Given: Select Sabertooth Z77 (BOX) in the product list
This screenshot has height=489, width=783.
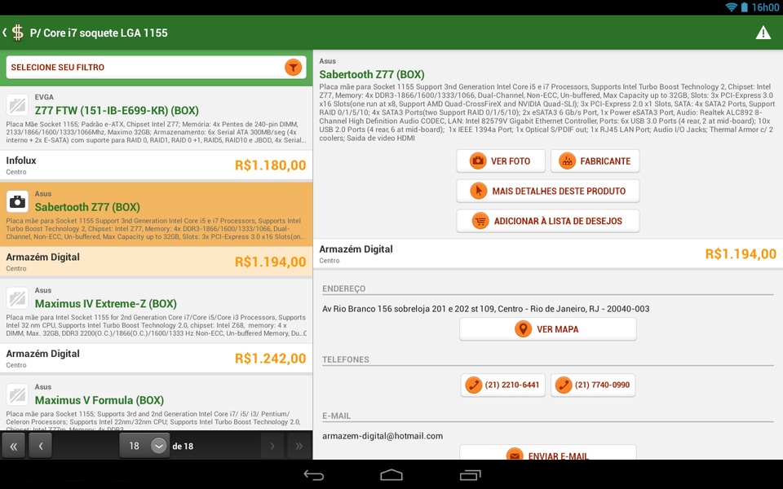Looking at the screenshot, I should (87, 207).
